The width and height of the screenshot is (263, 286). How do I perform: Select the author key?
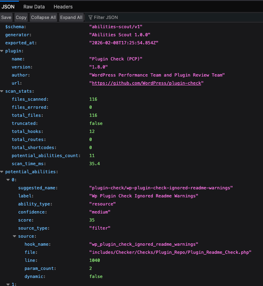point(20,75)
